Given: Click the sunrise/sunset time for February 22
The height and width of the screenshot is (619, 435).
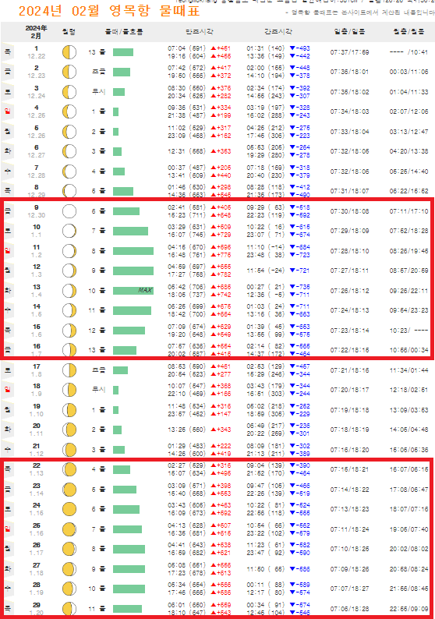Looking at the screenshot, I should pyautogui.click(x=349, y=469).
